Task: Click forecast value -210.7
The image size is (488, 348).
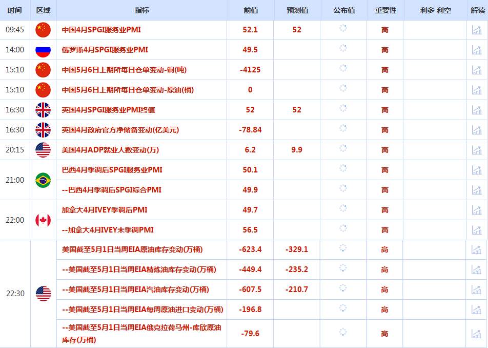Action: [297, 289]
